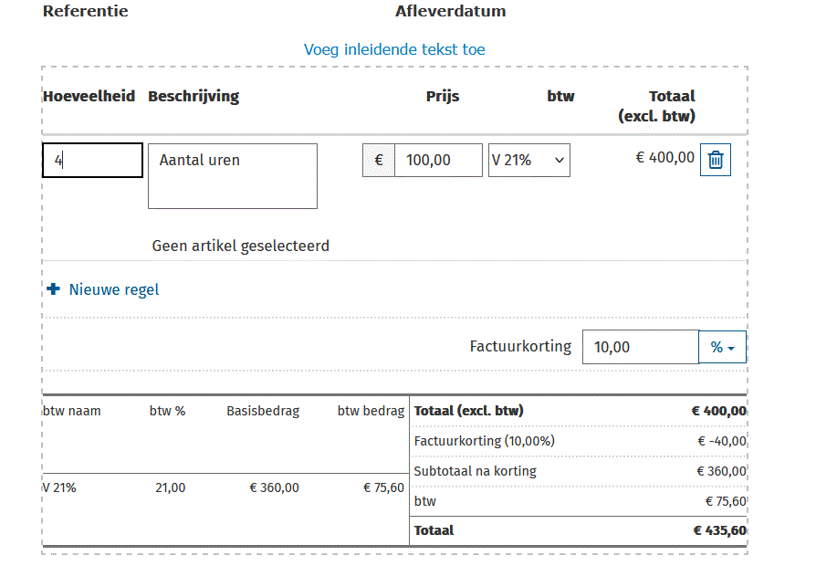This screenshot has width=816, height=566.
Task: Select the Prijs field showing 100,00
Action: pyautogui.click(x=438, y=159)
